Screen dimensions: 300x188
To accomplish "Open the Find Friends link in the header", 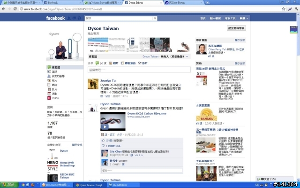I will click(x=230, y=18).
